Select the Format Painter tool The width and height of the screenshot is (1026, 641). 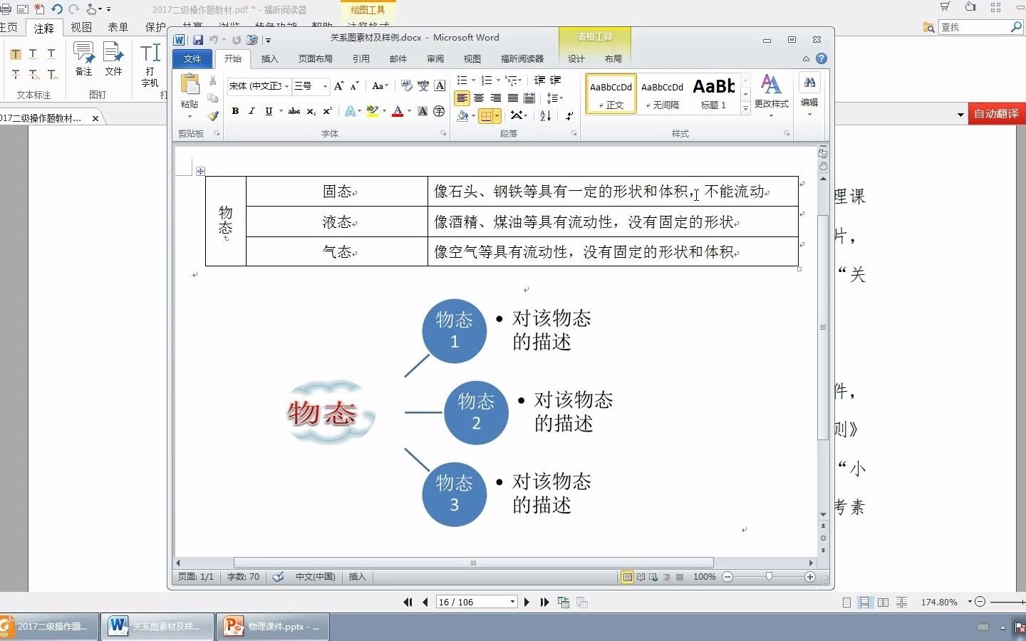213,116
